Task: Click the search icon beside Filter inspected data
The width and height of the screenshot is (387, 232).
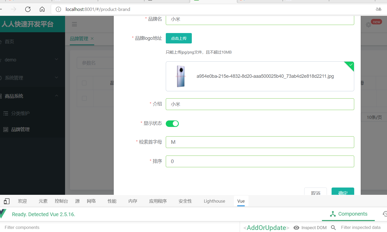Action: (x=333, y=228)
